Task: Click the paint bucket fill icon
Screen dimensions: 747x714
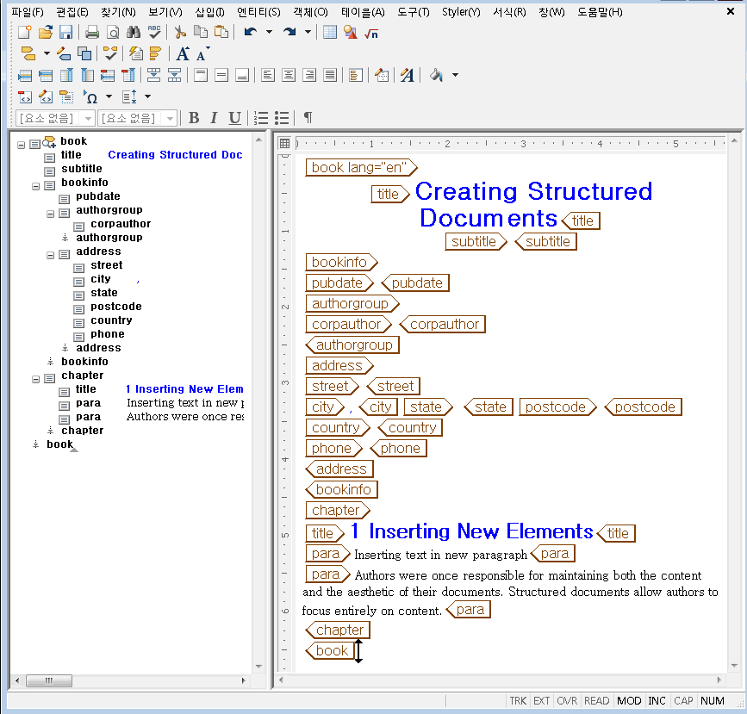Action: [x=436, y=75]
